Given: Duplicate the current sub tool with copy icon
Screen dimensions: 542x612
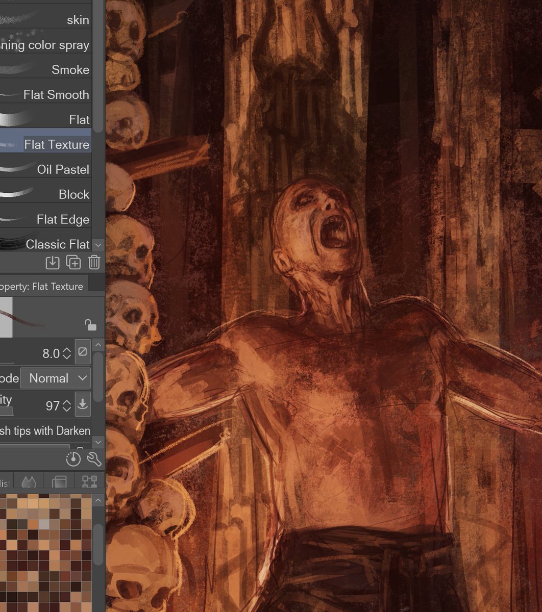Looking at the screenshot, I should pos(74,262).
